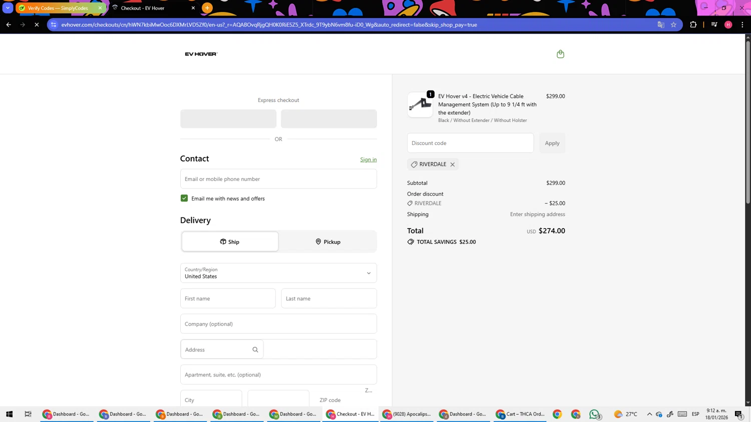
Task: Click the Last name field
Action: (329, 298)
